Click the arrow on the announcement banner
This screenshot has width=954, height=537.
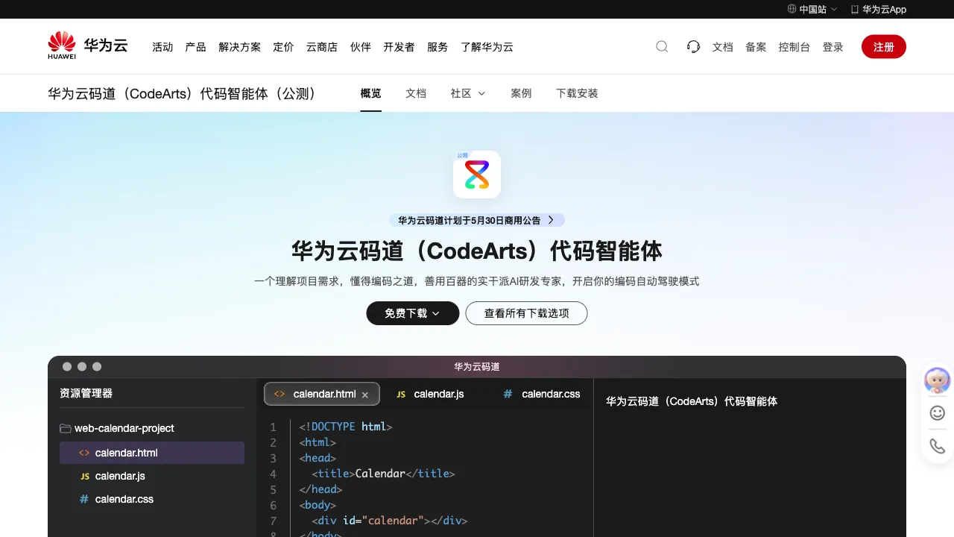pyautogui.click(x=551, y=220)
